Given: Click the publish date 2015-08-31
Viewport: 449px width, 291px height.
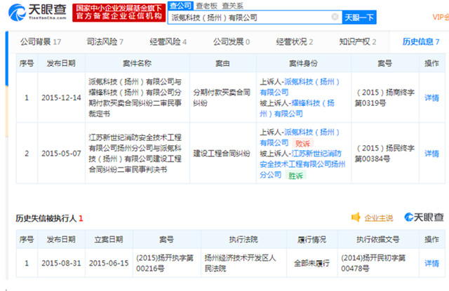Looking at the screenshot, I should click(x=61, y=263).
